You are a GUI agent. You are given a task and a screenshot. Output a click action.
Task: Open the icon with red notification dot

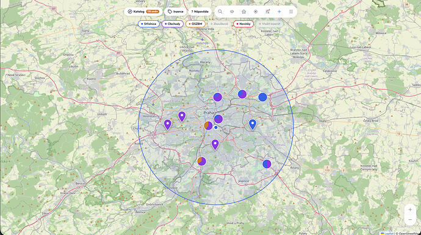267,12
